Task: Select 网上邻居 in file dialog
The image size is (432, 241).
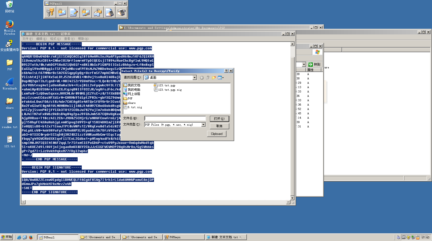Action: tap(132, 94)
